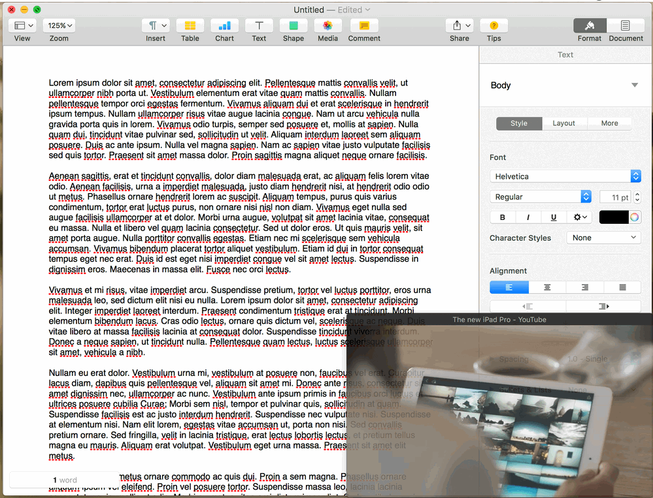The width and height of the screenshot is (653, 498).
Task: Decrease the paragraph indent
Action: pos(527,306)
